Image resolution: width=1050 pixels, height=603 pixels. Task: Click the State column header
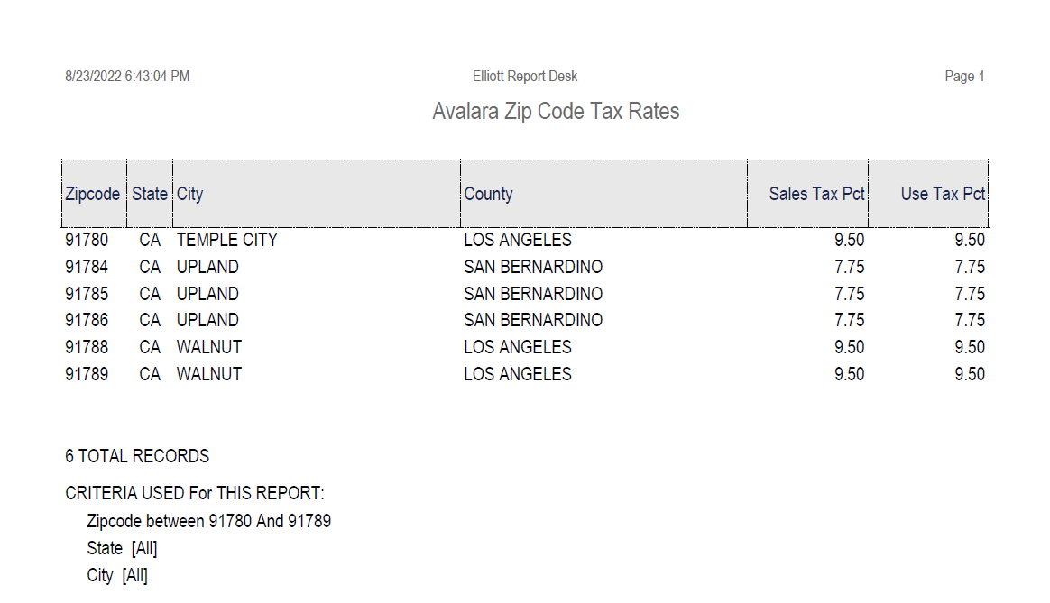click(x=150, y=194)
